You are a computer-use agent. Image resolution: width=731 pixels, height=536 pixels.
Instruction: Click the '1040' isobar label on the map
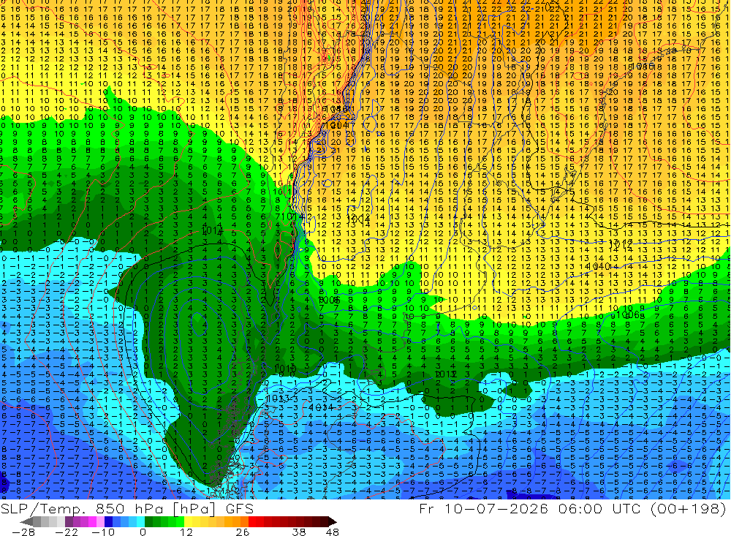[x=599, y=266]
